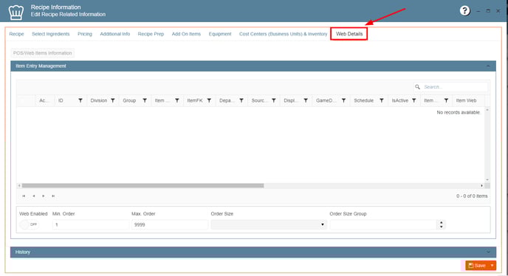Open the Add On Items tab
This screenshot has height=276, width=508.
coord(186,34)
